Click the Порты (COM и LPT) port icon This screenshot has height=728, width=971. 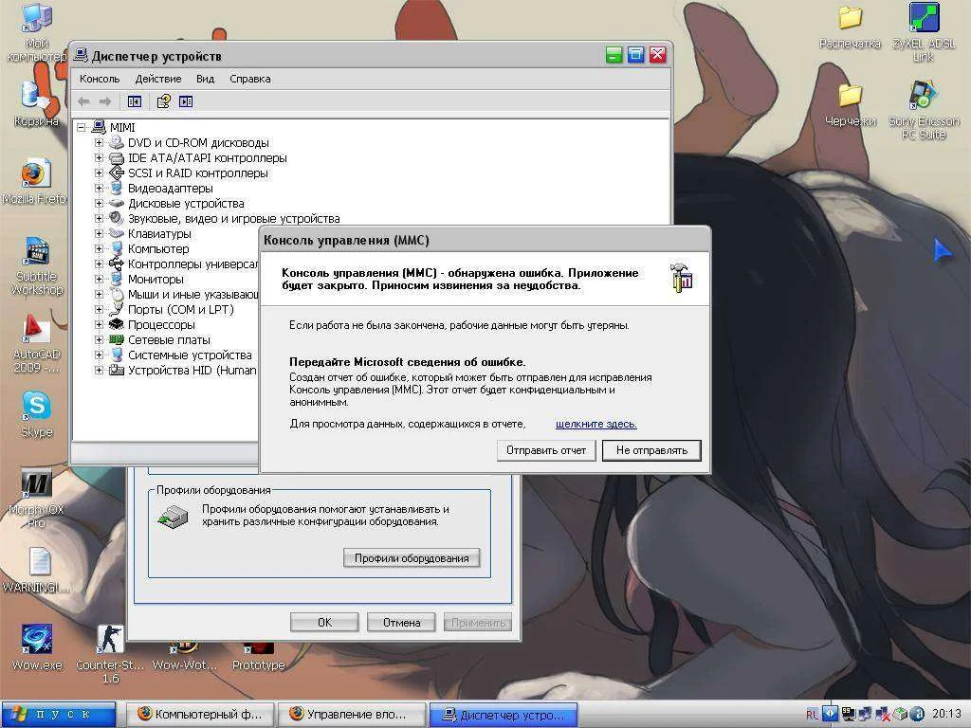(117, 309)
